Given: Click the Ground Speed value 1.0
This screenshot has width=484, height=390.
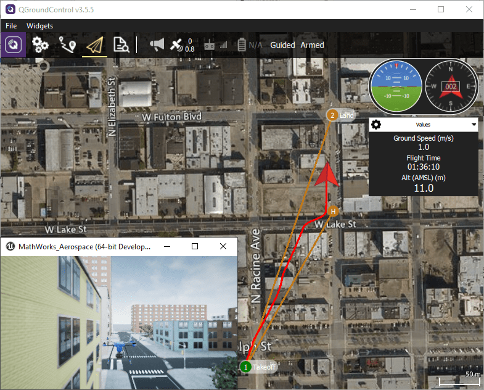Looking at the screenshot, I should [424, 147].
